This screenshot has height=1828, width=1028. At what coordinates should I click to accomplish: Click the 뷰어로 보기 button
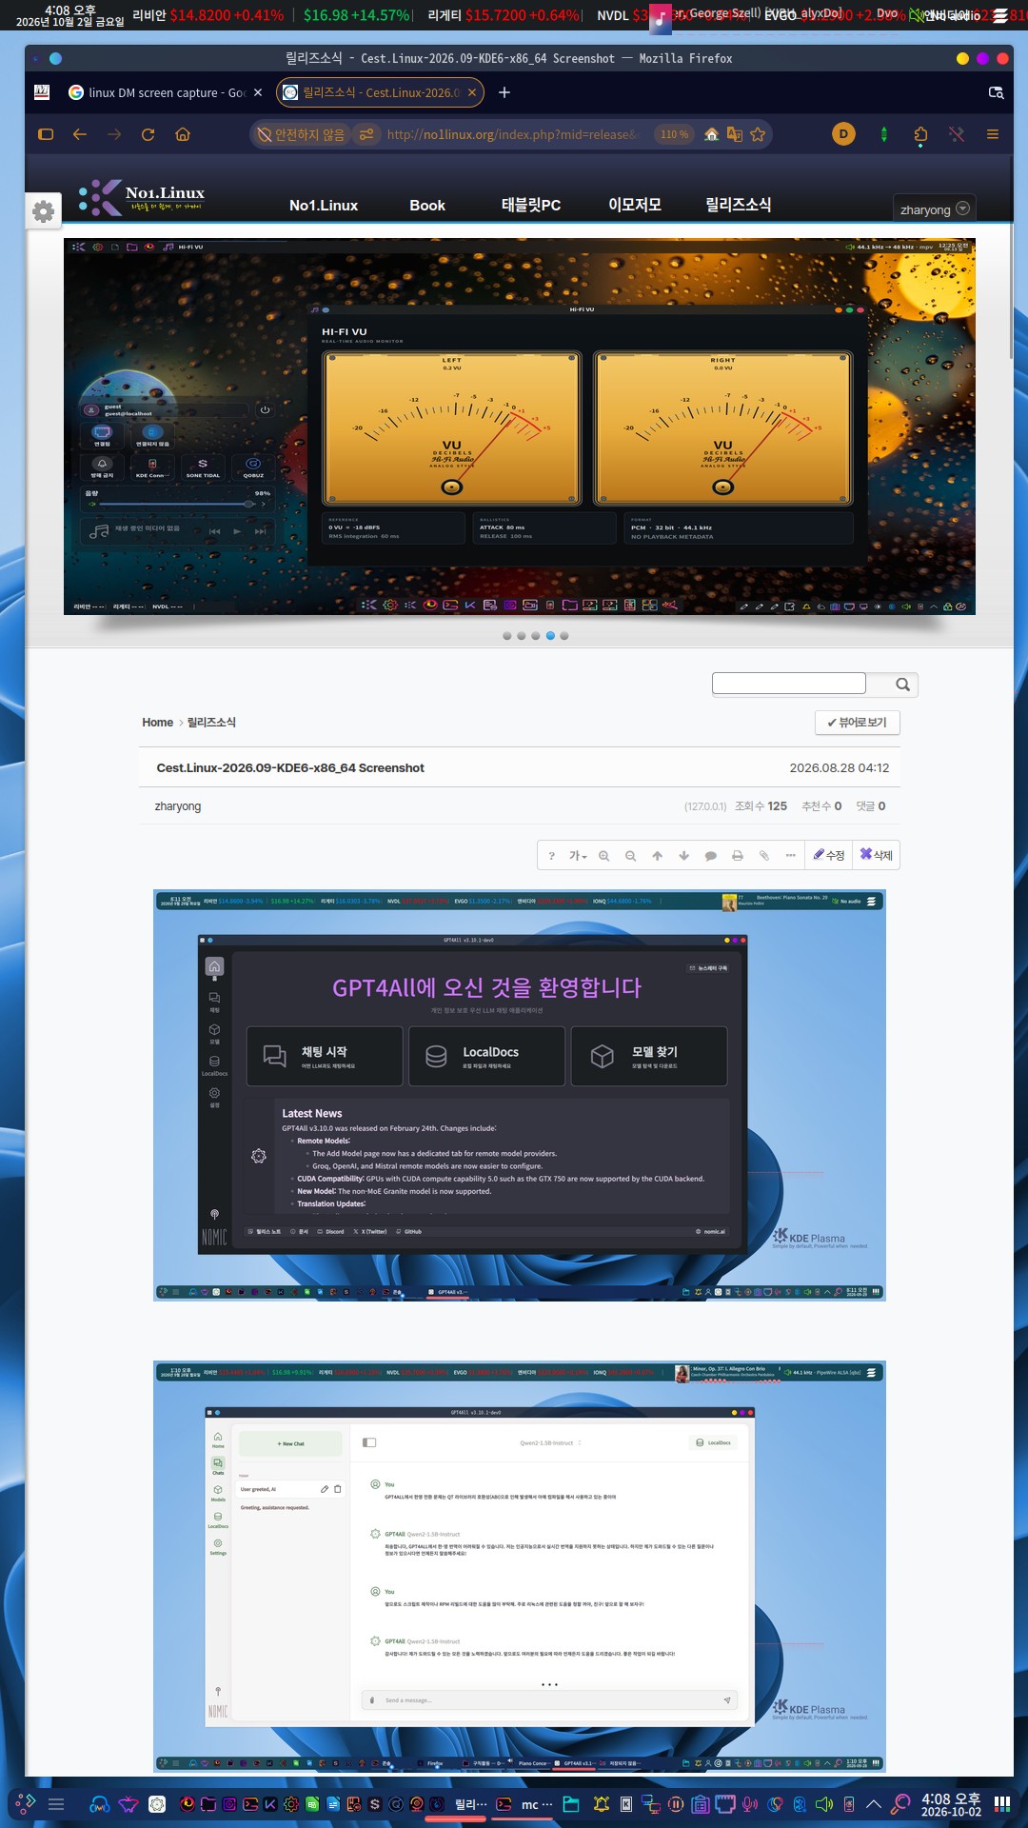[858, 723]
